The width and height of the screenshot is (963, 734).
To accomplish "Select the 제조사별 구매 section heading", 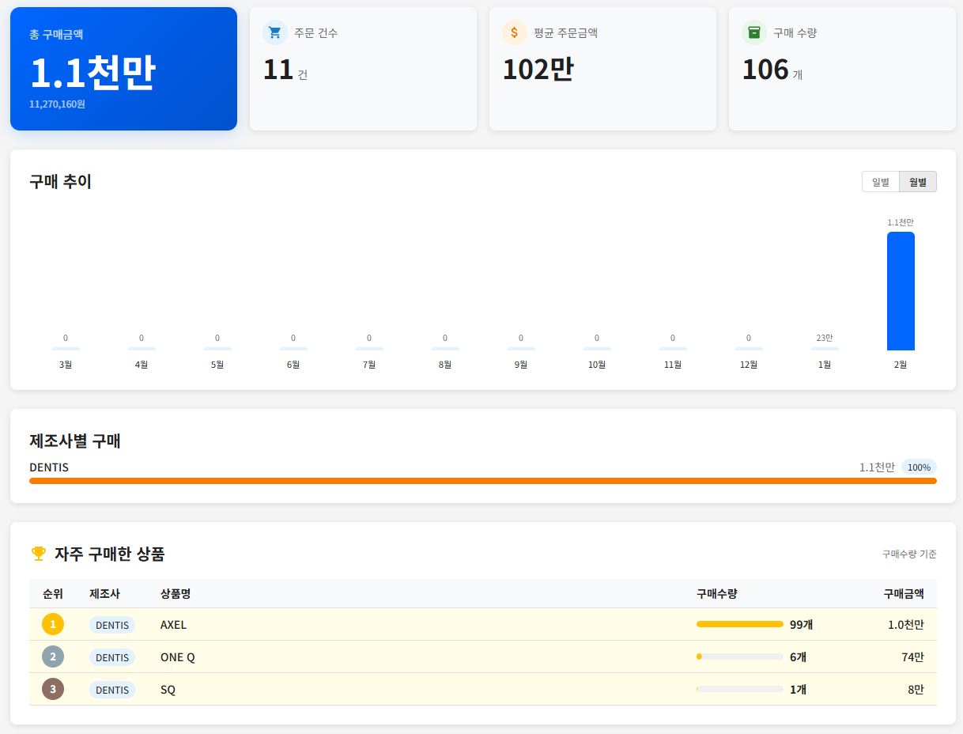I will [75, 441].
